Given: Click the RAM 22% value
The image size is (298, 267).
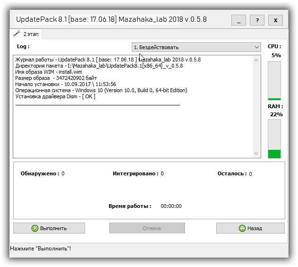Looking at the screenshot, I should click(x=276, y=114).
